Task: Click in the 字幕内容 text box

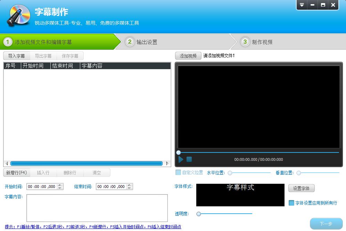Action: pyautogui.click(x=97, y=208)
